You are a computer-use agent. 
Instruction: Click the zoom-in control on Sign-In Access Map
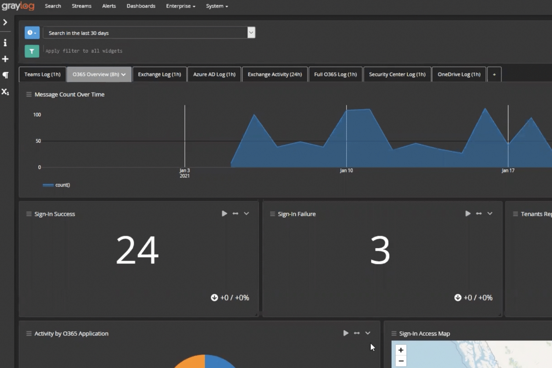401,350
